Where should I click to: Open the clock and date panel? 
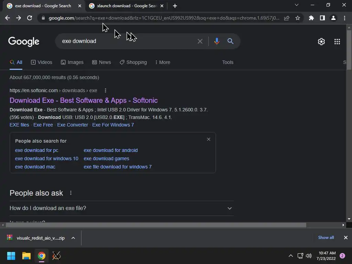[x=326, y=256]
